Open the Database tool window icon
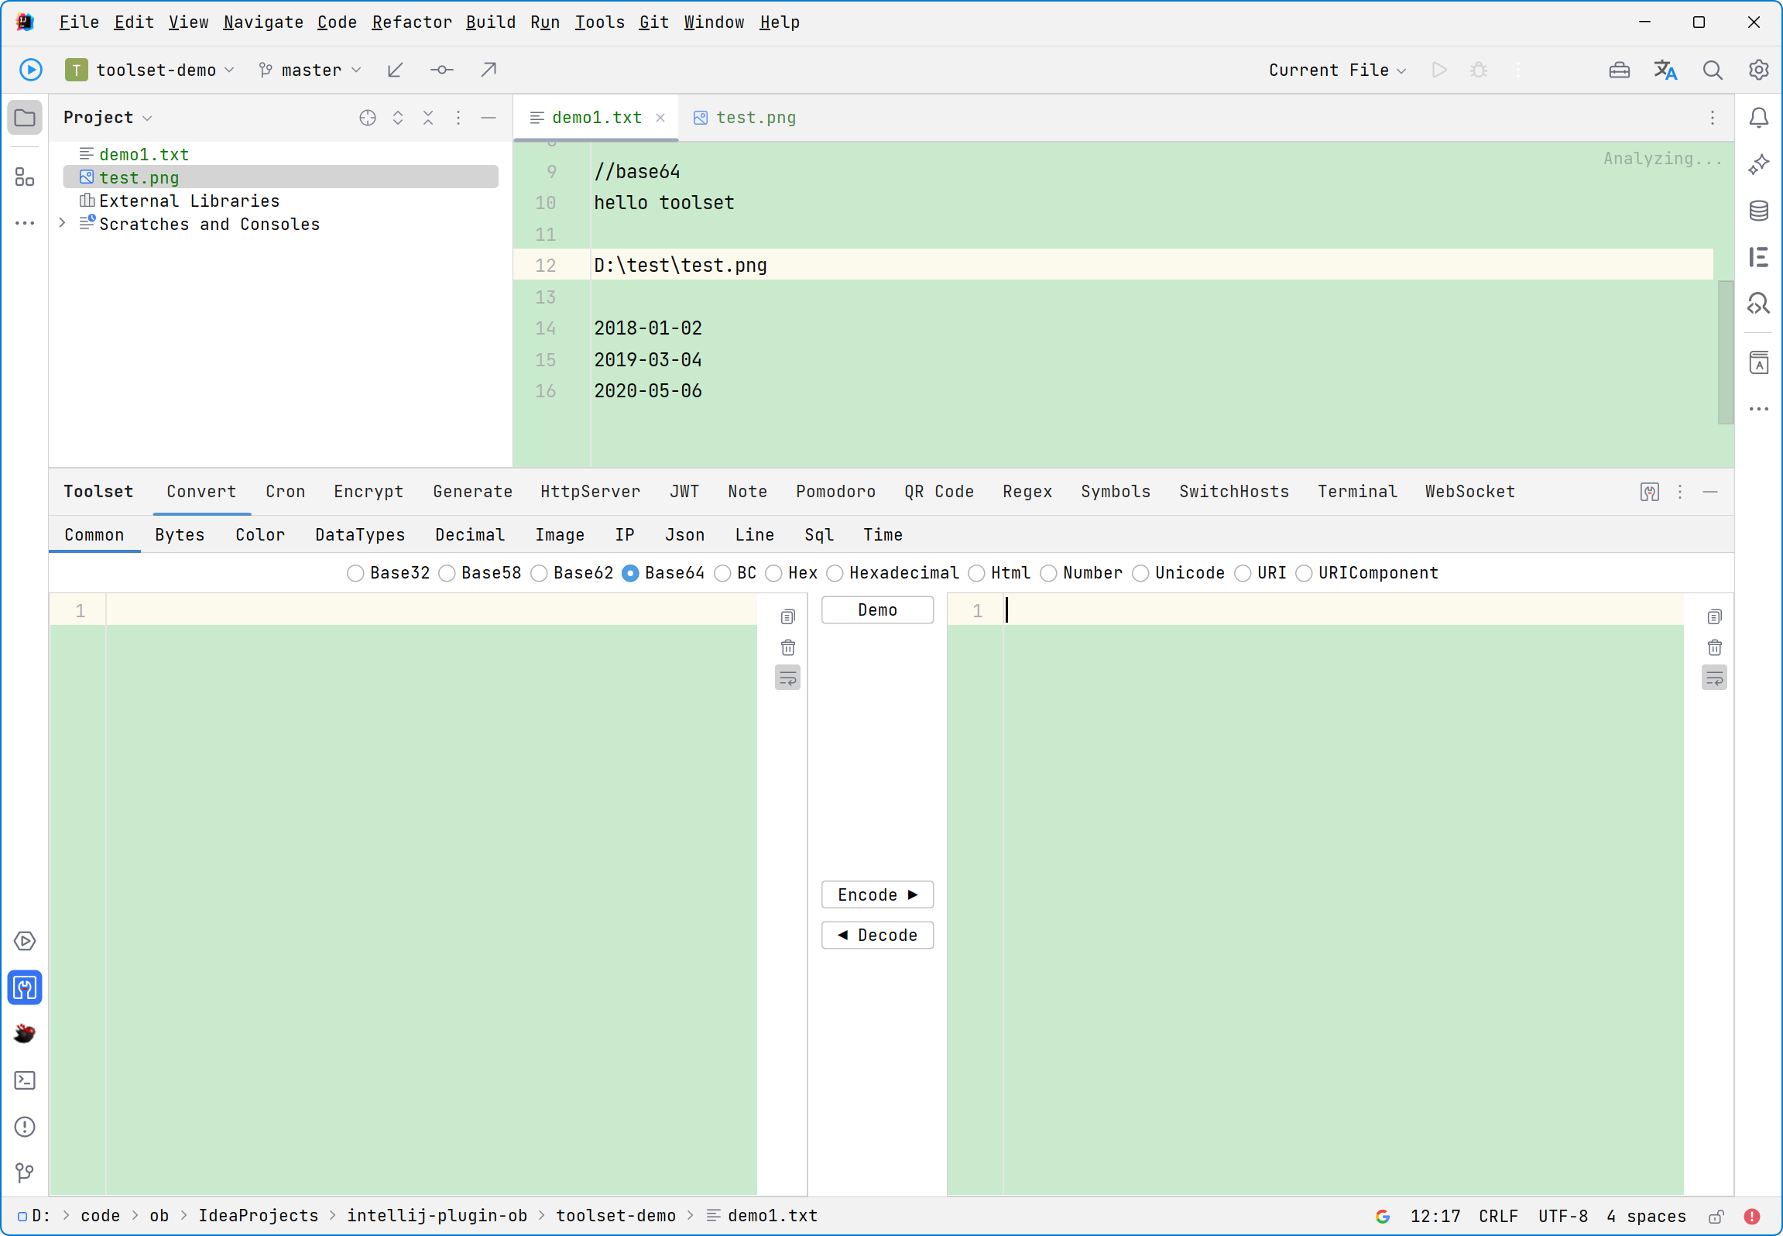Image resolution: width=1783 pixels, height=1236 pixels. [1758, 211]
